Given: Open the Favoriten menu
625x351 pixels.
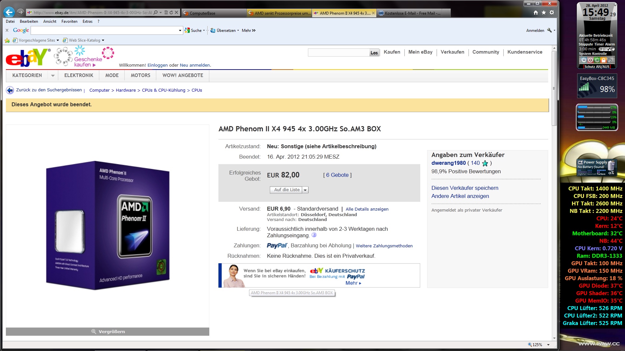Looking at the screenshot, I should (69, 21).
